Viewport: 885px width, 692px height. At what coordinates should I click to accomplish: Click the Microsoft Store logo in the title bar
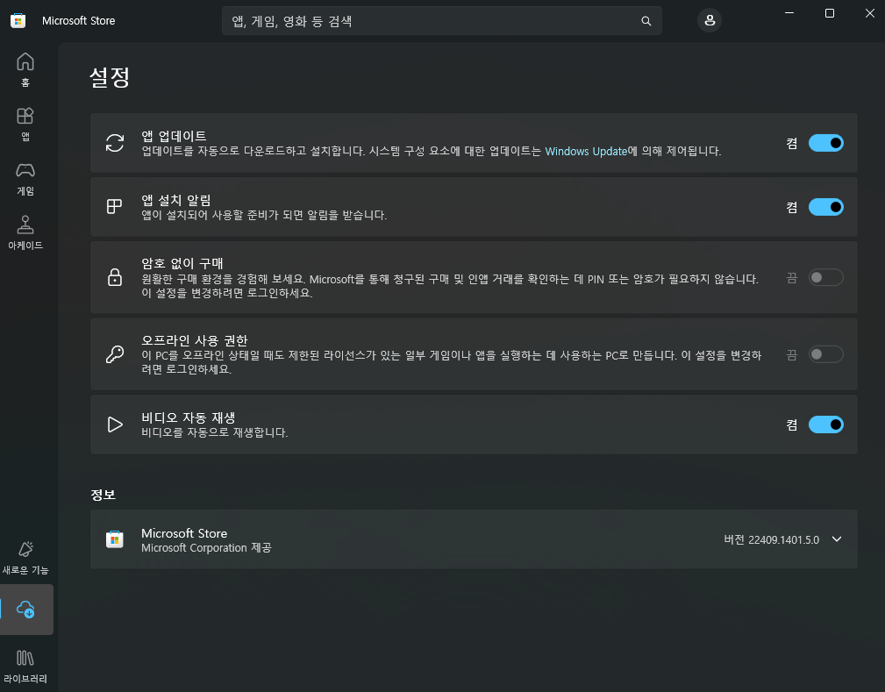tap(18, 21)
